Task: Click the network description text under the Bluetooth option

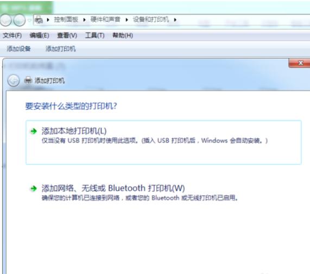Action: [x=140, y=198]
